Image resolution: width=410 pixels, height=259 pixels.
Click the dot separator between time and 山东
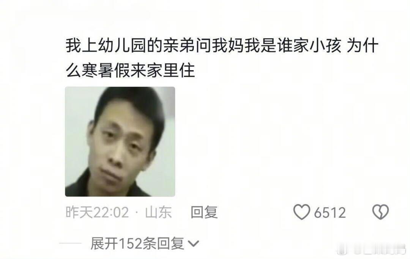137,212
